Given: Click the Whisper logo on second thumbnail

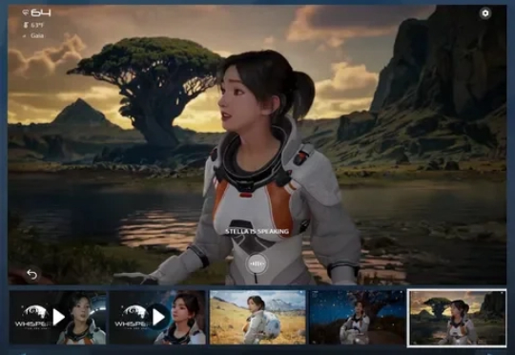Looking at the screenshot, I should point(132,317).
